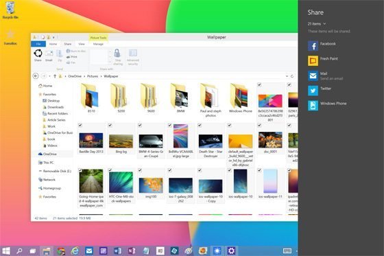Select Fresh Paint in the Share pane
384x256 pixels.
click(x=323, y=61)
